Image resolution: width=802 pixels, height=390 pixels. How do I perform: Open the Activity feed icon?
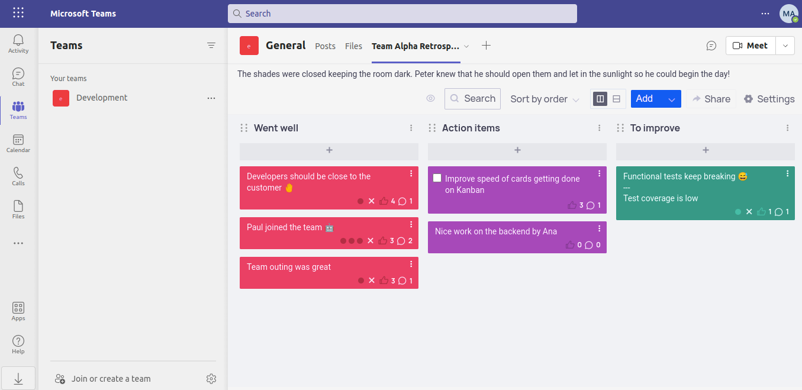click(18, 41)
